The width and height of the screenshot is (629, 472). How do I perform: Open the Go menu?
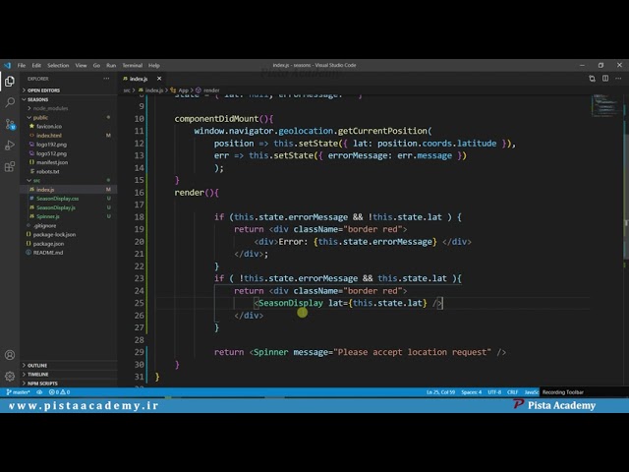click(96, 66)
